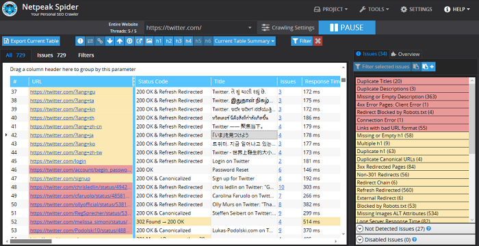Open the https://twitter.com/?lang=ja link
Viewport: 479px width, 246px height.
point(62,135)
